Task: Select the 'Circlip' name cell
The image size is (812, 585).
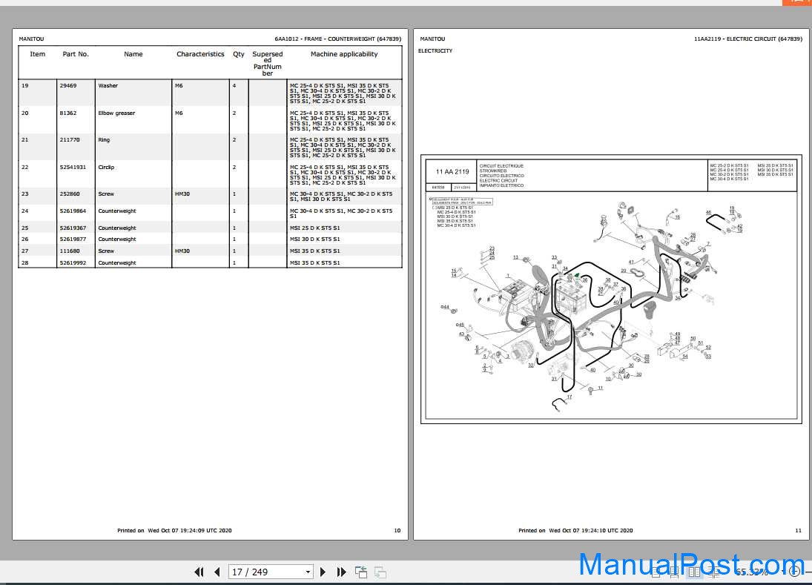Action: (x=106, y=168)
